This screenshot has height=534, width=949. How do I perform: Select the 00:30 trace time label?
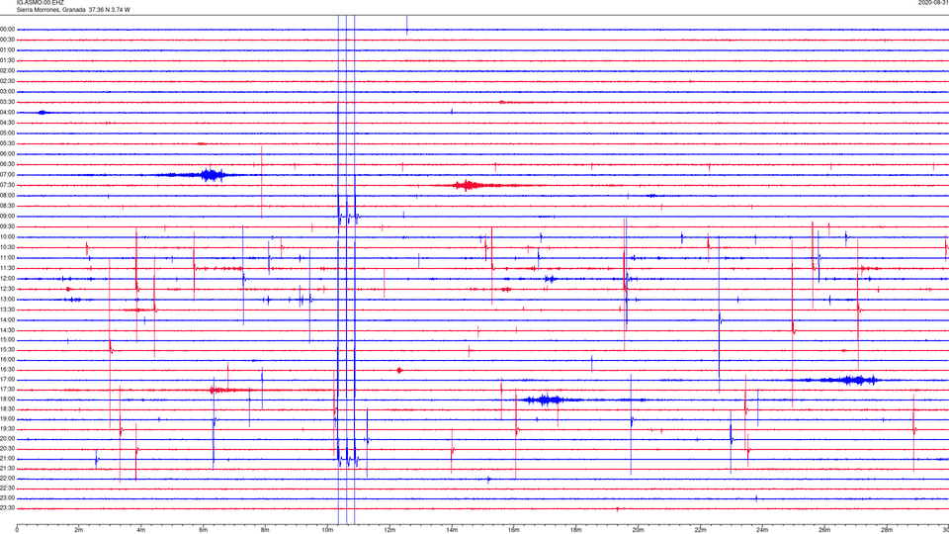pos(7,40)
